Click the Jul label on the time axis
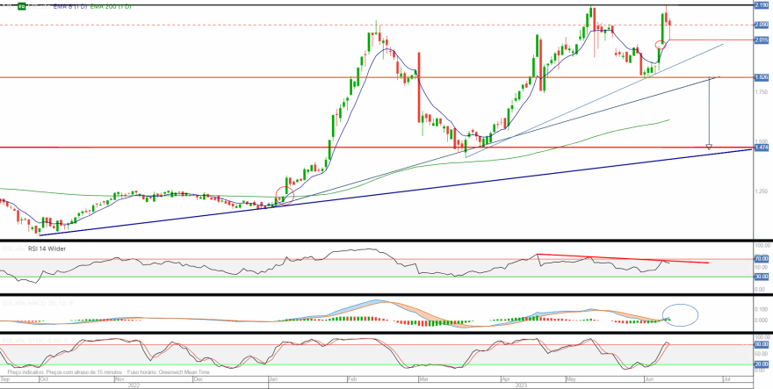The height and width of the screenshot is (389, 773). 726,379
